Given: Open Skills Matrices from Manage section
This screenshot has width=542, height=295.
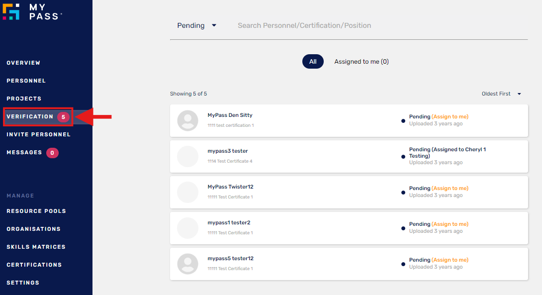Looking at the screenshot, I should tap(36, 247).
